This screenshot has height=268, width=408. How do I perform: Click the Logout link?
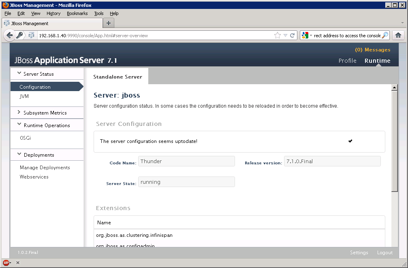(x=384, y=252)
